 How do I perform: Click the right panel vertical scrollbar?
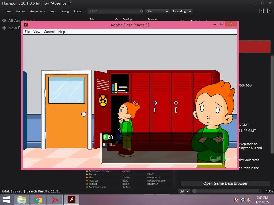(272, 105)
